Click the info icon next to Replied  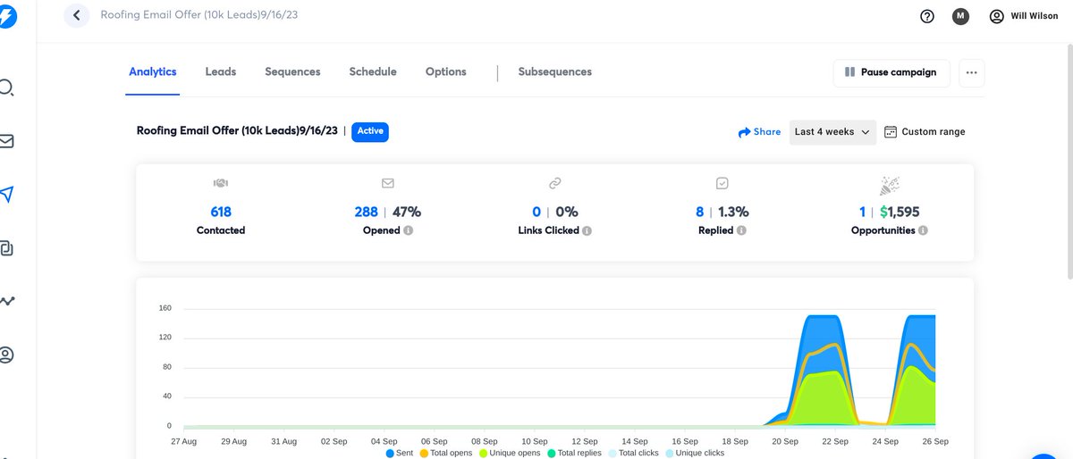tap(741, 230)
